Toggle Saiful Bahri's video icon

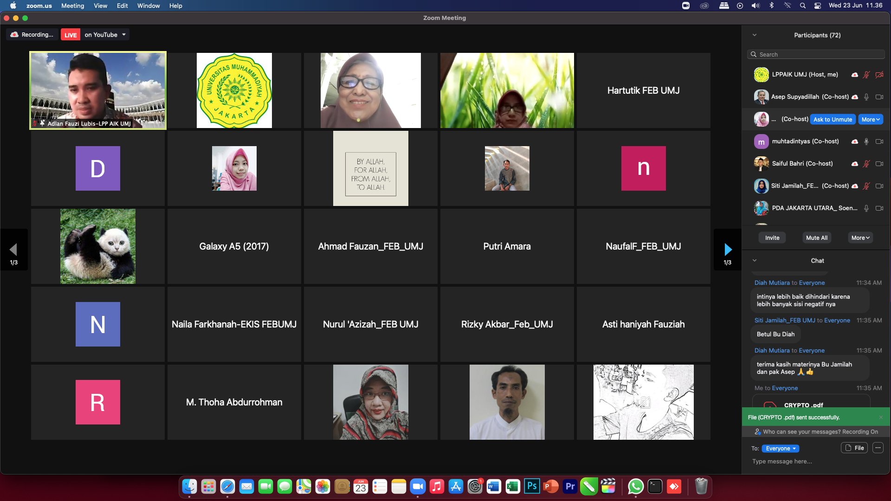[879, 164]
